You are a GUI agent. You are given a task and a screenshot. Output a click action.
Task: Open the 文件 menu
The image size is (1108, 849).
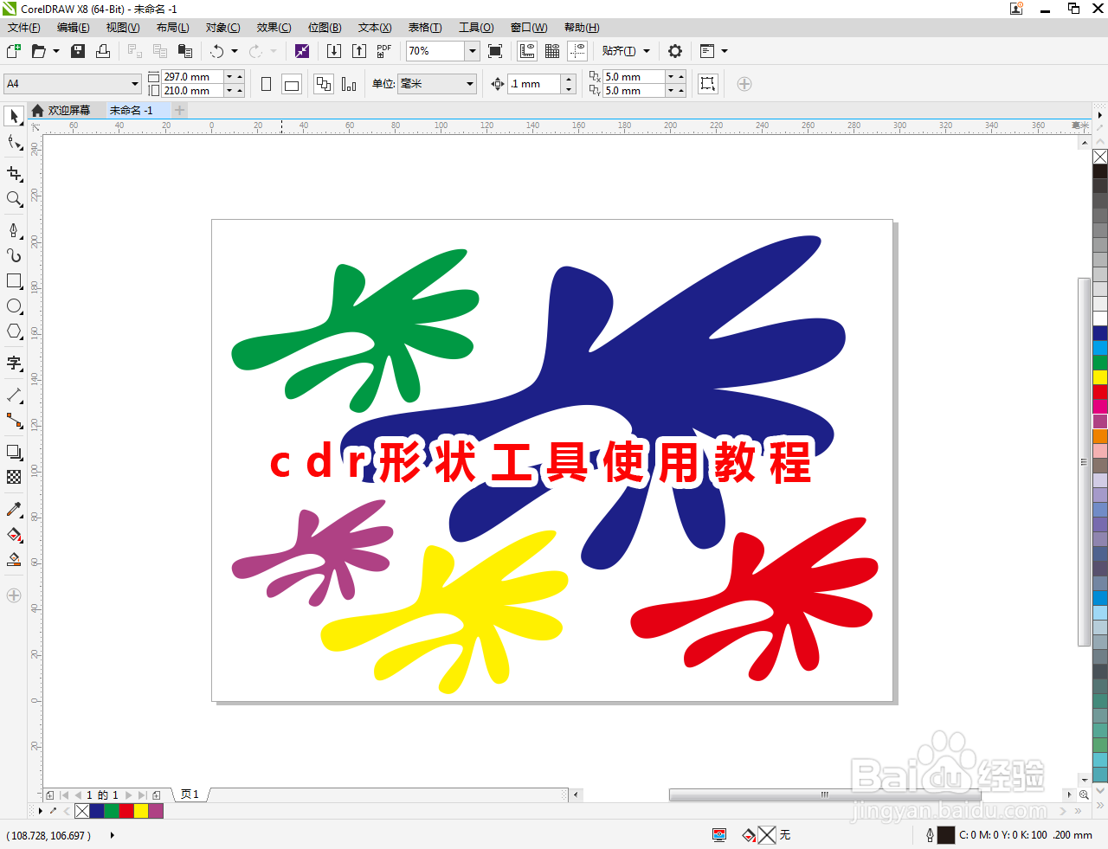point(23,27)
